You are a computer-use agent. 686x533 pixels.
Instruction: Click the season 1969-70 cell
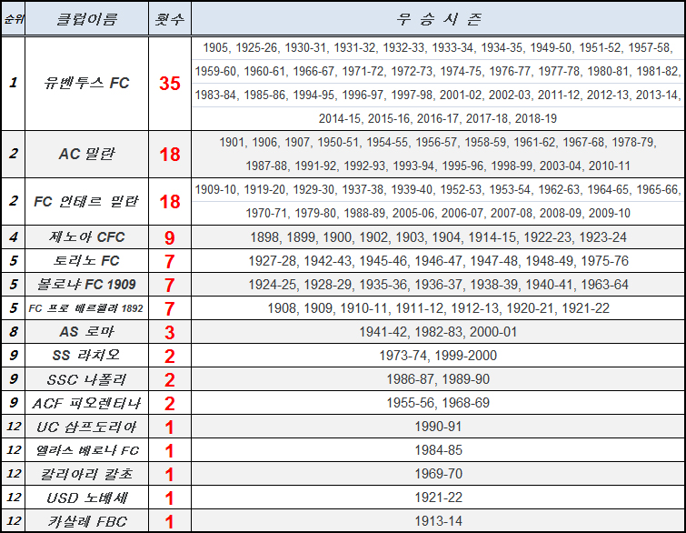click(x=438, y=474)
